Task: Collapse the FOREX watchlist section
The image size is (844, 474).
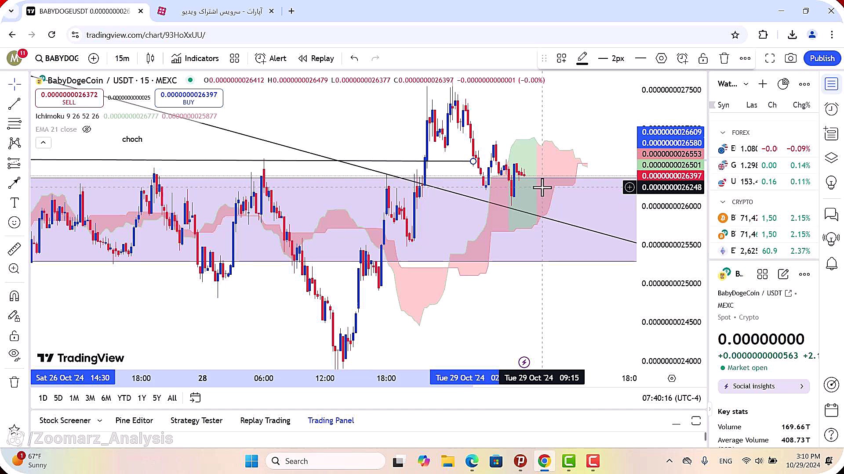Action: pos(723,133)
